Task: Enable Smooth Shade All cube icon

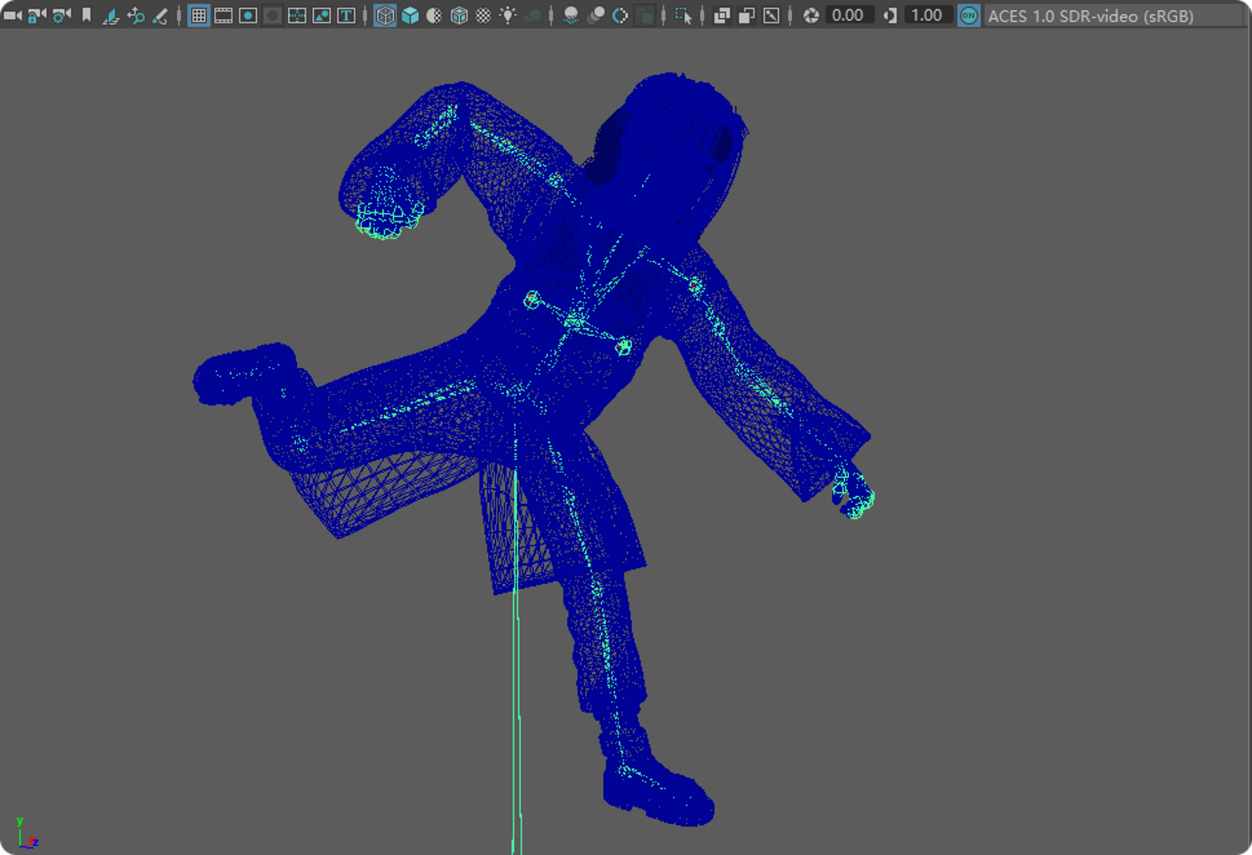Action: [x=410, y=15]
